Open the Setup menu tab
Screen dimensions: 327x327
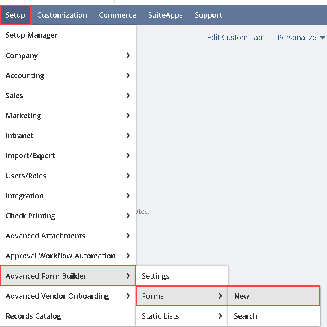coord(16,15)
